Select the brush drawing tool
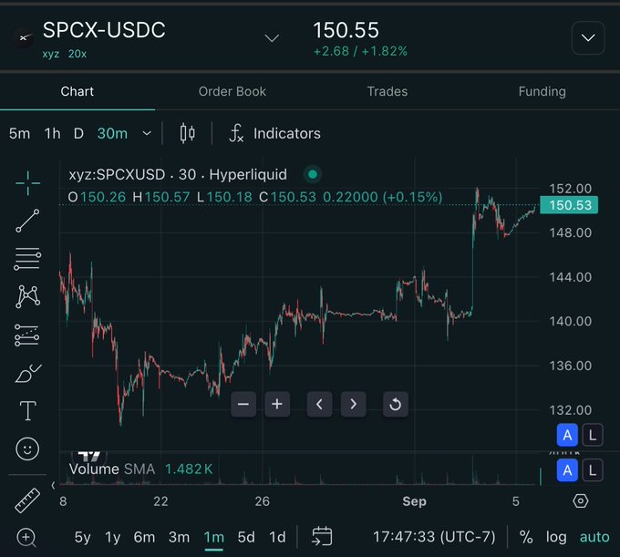Image resolution: width=620 pixels, height=557 pixels. tap(27, 373)
